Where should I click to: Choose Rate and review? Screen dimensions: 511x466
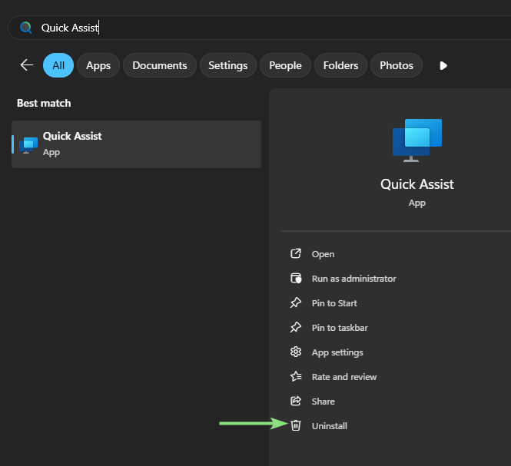(x=344, y=377)
